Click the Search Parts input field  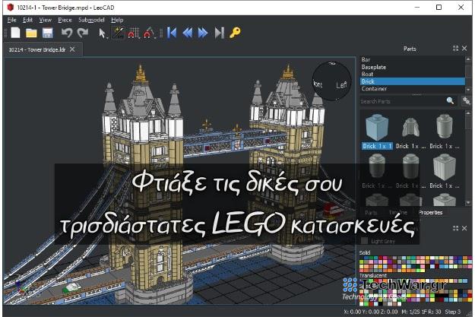(401, 100)
